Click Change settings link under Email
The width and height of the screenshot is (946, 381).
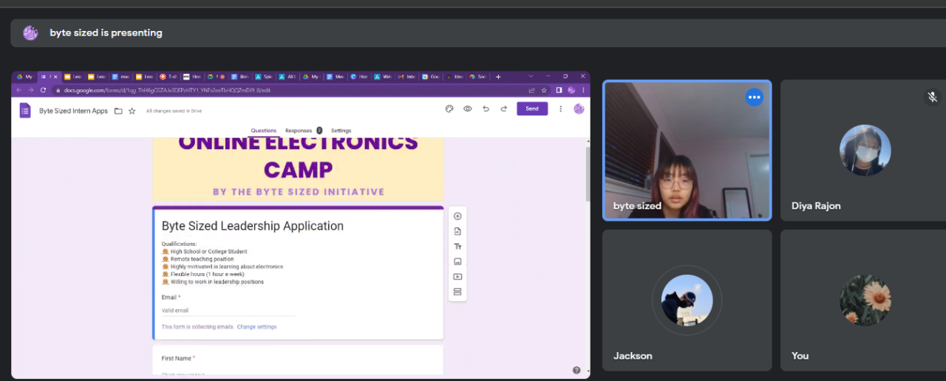tap(256, 326)
